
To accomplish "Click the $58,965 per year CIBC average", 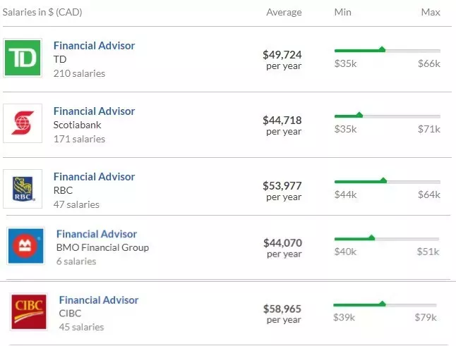I will click(282, 314).
